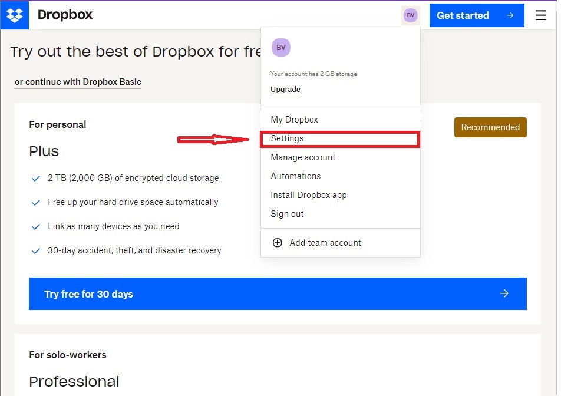Click the checkmark beside 2 TB storage
This screenshot has width=561, height=396.
point(36,179)
